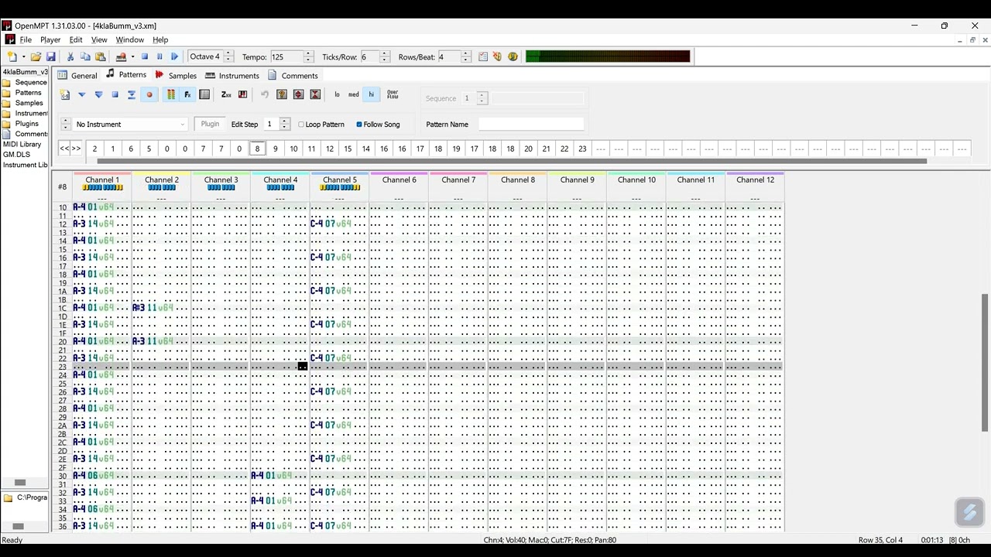The height and width of the screenshot is (557, 991).
Task: Click the Expand pattern icon
Action: [x=298, y=94]
